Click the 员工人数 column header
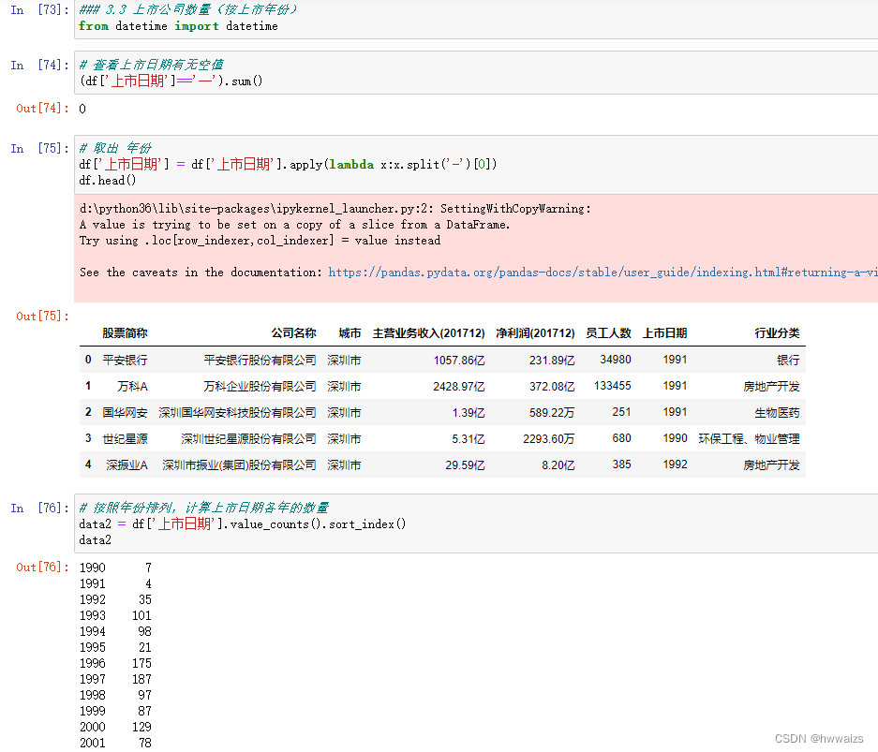The height and width of the screenshot is (752, 878). tap(609, 333)
